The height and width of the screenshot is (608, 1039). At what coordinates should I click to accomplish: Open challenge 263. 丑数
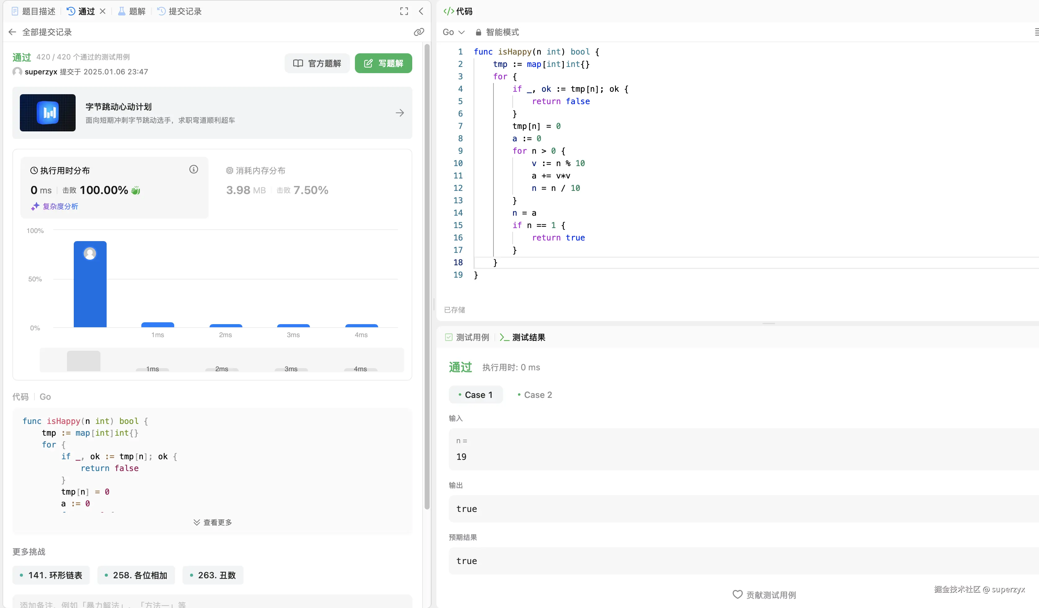tap(213, 575)
